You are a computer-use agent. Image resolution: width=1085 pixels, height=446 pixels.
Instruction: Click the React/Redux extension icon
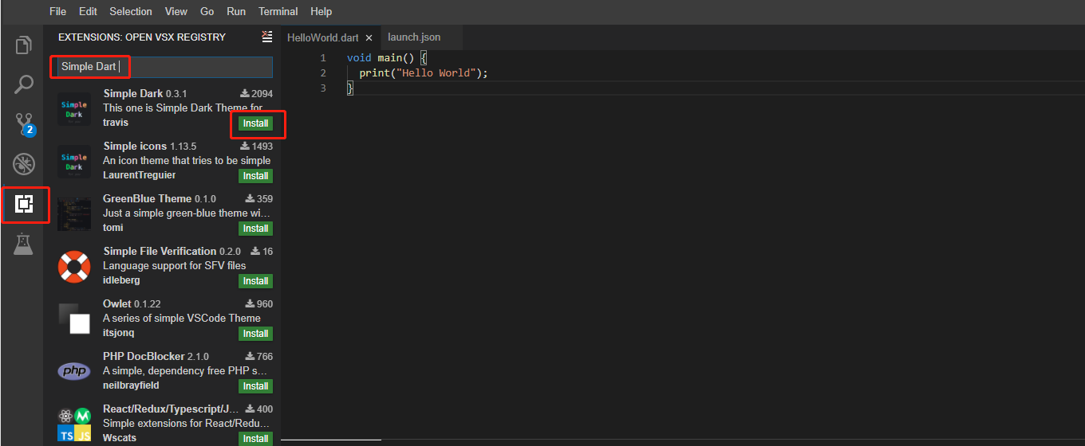[74, 424]
